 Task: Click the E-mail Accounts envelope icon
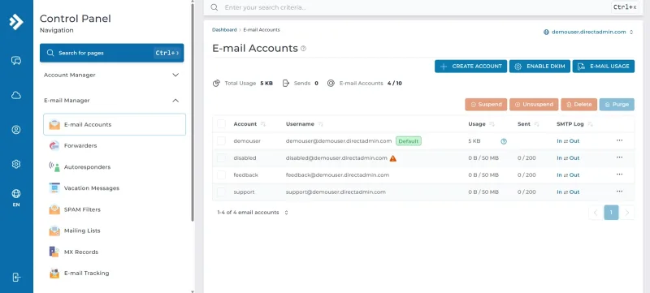[x=54, y=124]
